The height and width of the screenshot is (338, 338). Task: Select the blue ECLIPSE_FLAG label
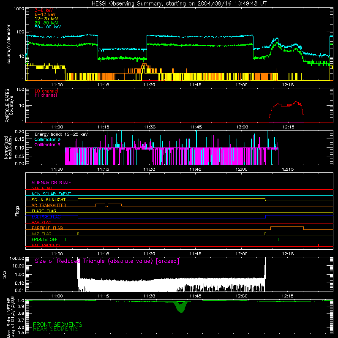coord(46,217)
